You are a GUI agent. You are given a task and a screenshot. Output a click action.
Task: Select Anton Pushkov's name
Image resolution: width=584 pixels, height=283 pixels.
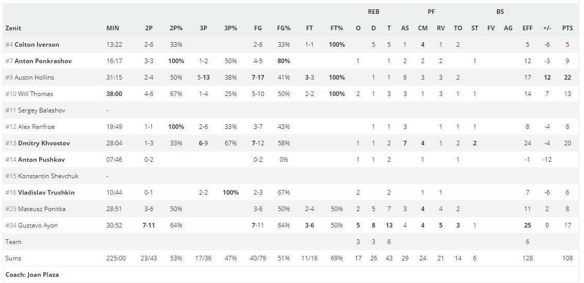tap(41, 160)
